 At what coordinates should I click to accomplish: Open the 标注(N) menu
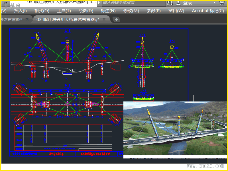(x=108, y=11)
